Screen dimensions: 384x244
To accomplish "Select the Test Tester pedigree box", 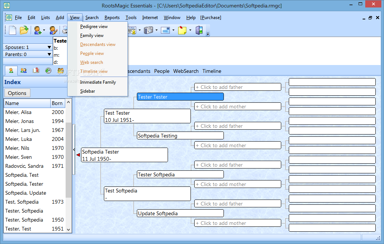I will click(147, 116).
